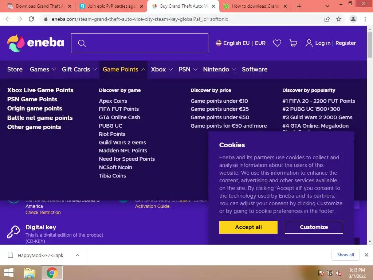Click the scrollbar down arrow
Screen dimensions: 373x280
click(x=370, y=241)
